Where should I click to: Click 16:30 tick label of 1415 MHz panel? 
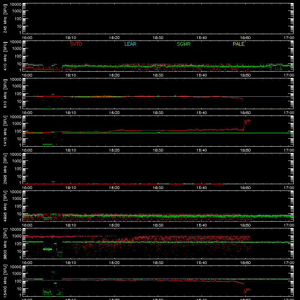158,150
